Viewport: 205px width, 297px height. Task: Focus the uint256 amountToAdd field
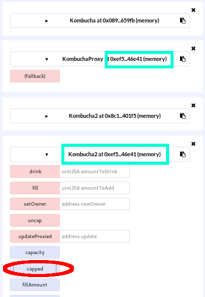point(95,188)
